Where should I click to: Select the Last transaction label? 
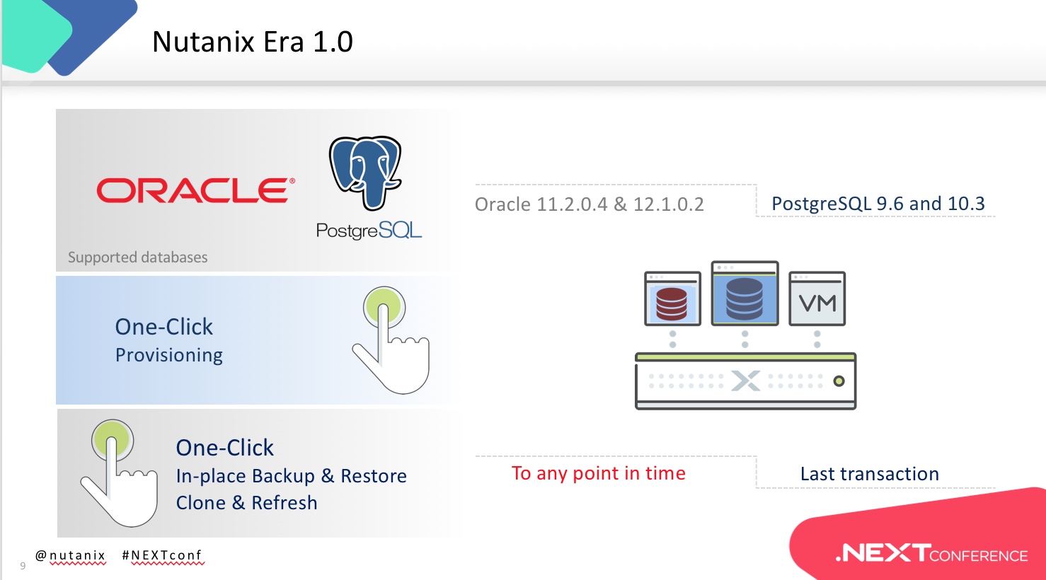click(x=869, y=474)
